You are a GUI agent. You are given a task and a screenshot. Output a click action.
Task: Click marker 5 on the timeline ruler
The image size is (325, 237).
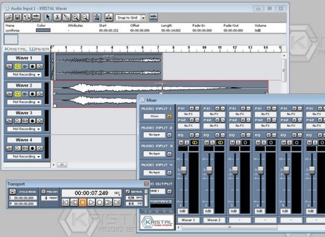point(127,48)
